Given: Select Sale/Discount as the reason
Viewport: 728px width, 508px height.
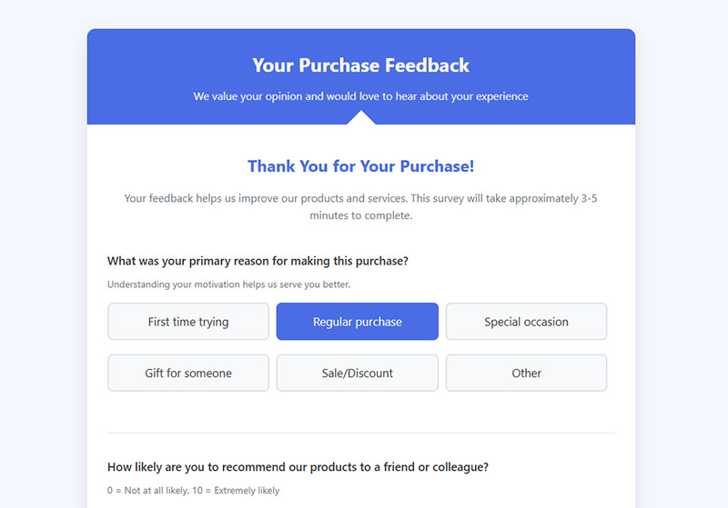Looking at the screenshot, I should point(357,374).
